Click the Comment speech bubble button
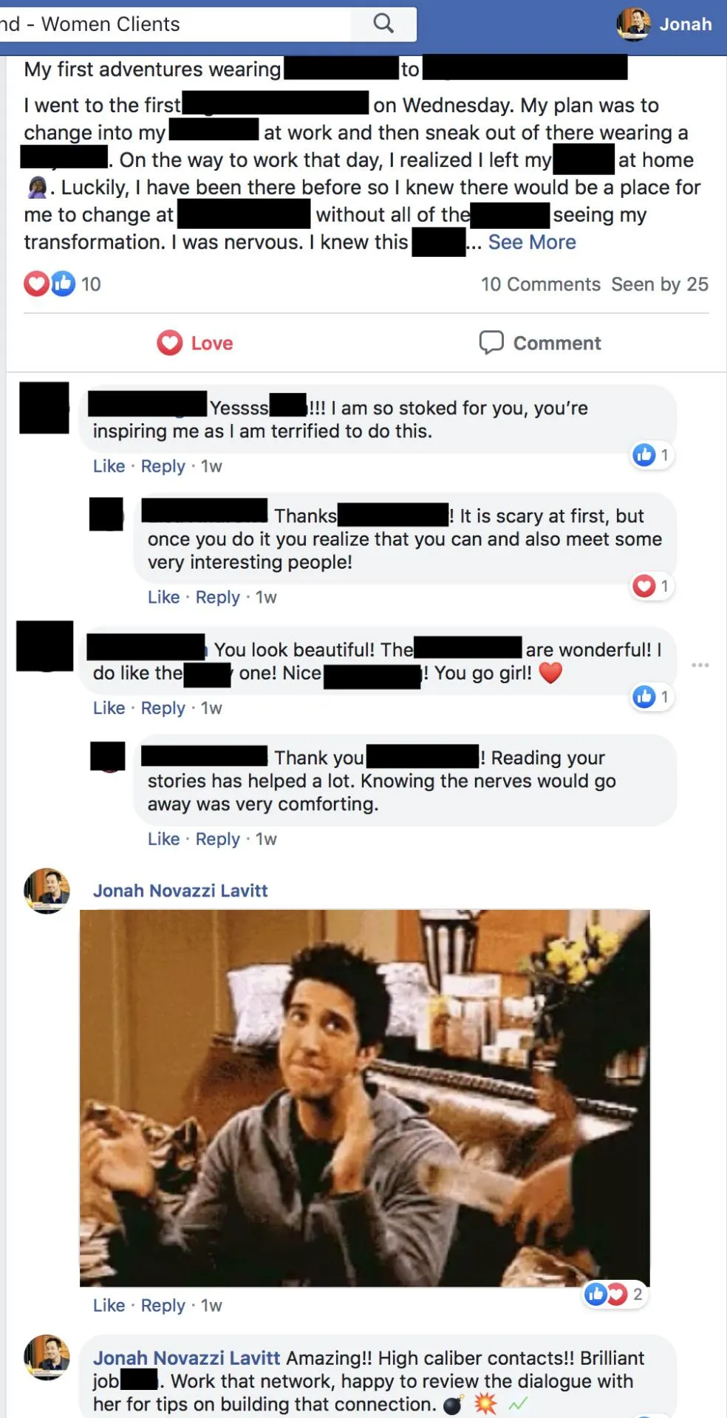This screenshot has width=727, height=1418. click(x=540, y=343)
